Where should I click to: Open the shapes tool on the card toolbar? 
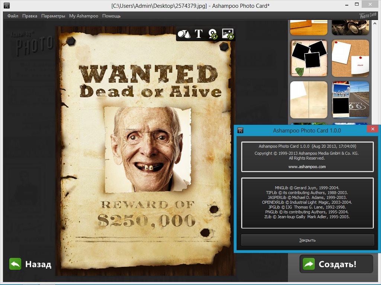coord(184,34)
